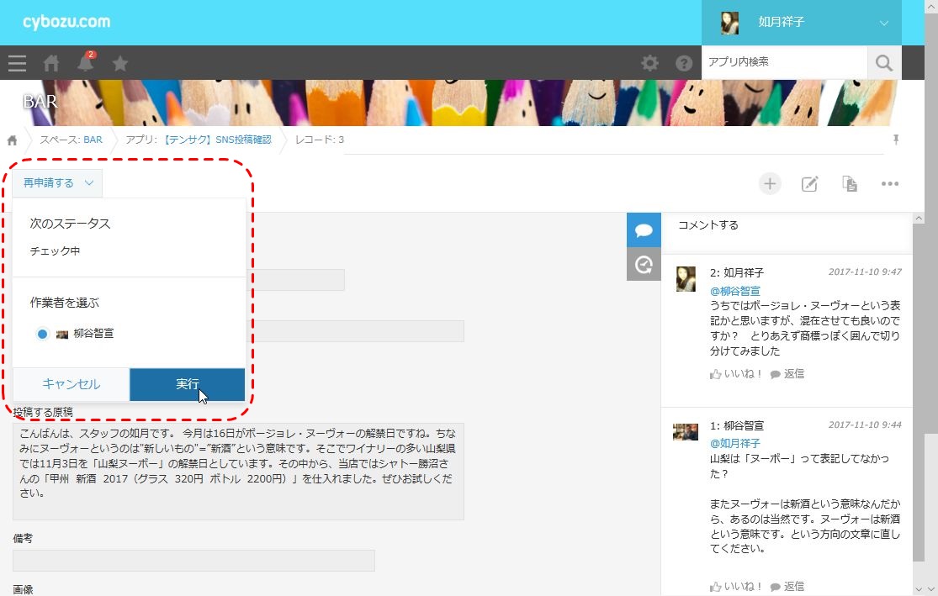Open settings gear icon
The image size is (938, 596).
(649, 63)
